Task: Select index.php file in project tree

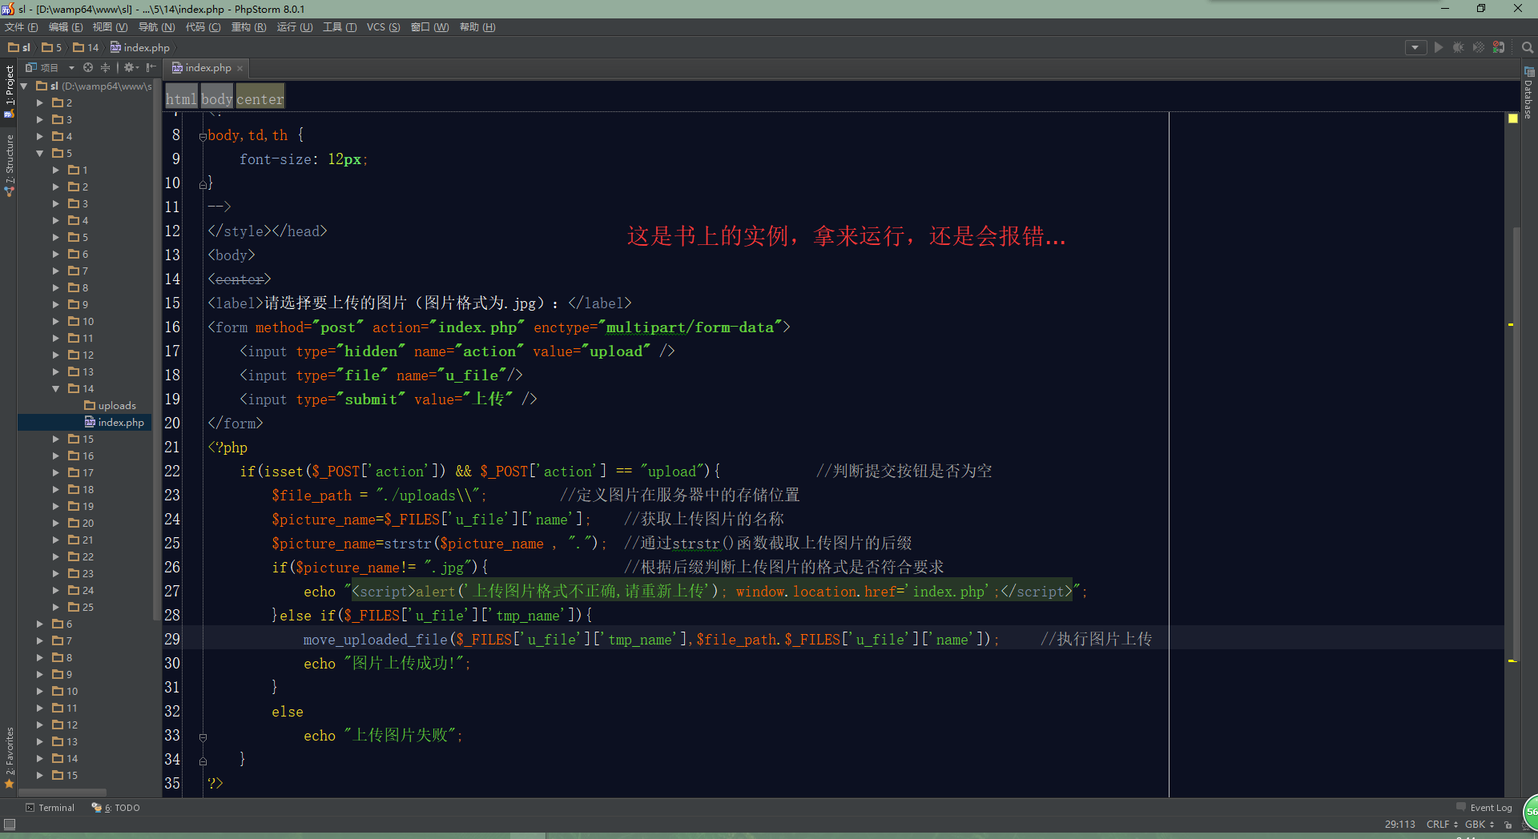Action: 114,422
